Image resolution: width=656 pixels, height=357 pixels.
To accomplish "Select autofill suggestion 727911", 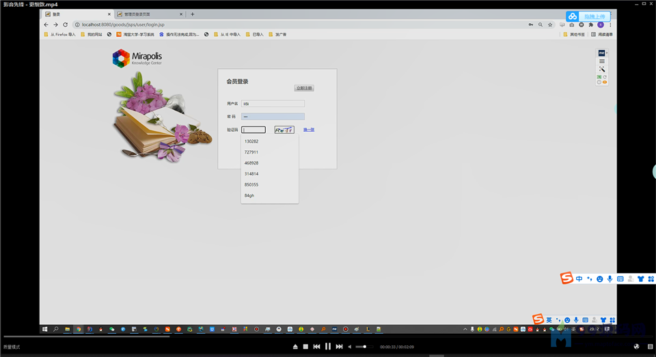I will [270, 152].
